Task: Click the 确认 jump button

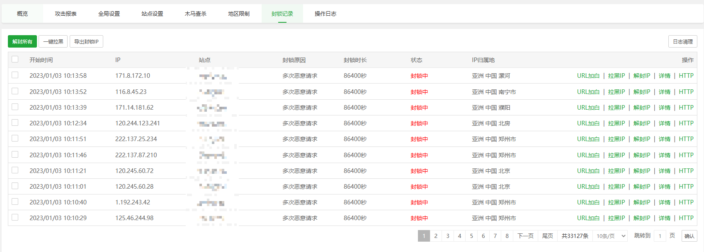Action: (x=689, y=236)
